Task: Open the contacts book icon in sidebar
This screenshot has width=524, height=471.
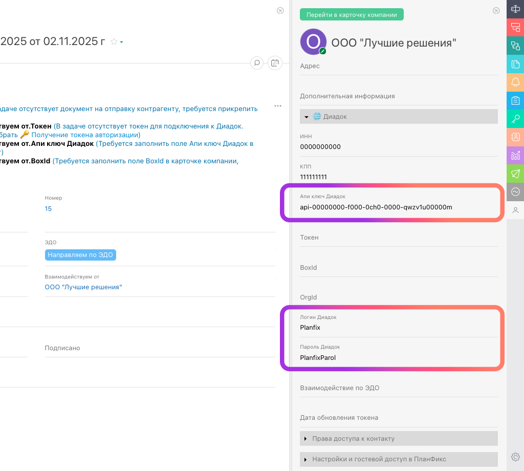Action: (515, 137)
